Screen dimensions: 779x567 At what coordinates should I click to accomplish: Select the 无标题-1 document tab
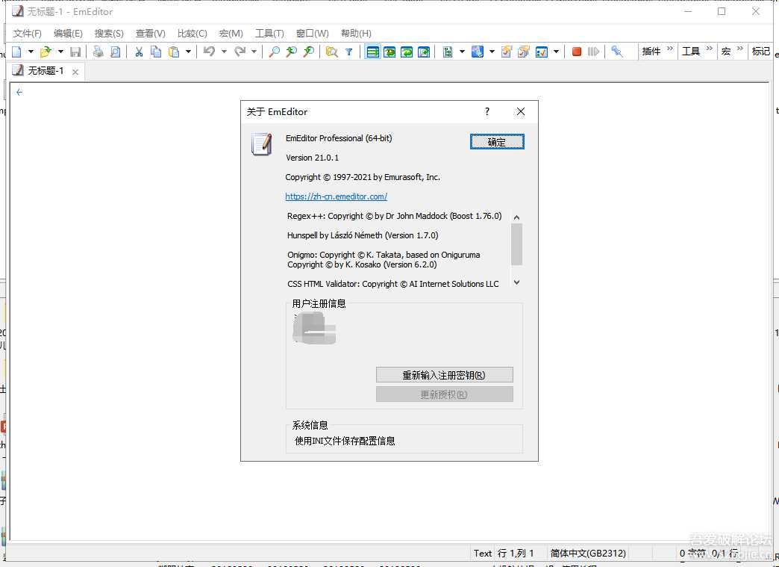click(x=45, y=71)
